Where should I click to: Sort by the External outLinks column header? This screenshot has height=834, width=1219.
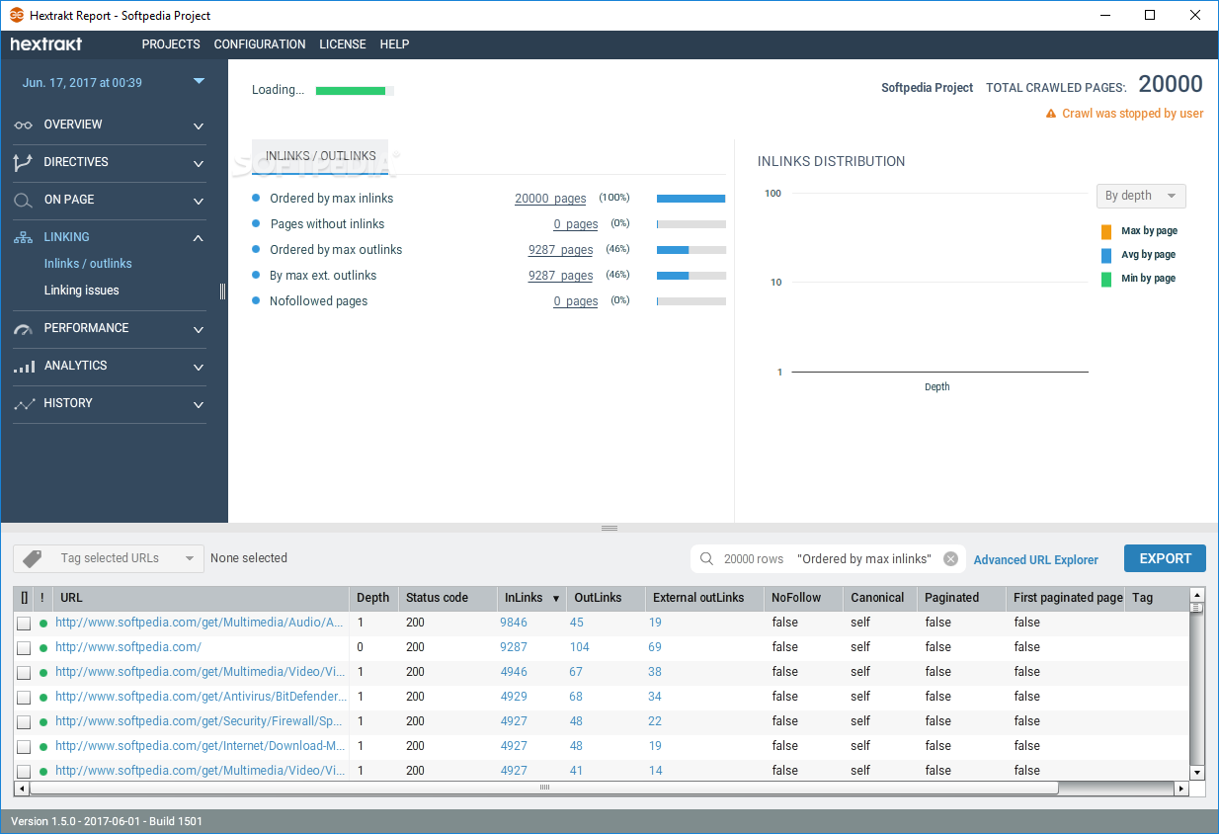(x=704, y=598)
